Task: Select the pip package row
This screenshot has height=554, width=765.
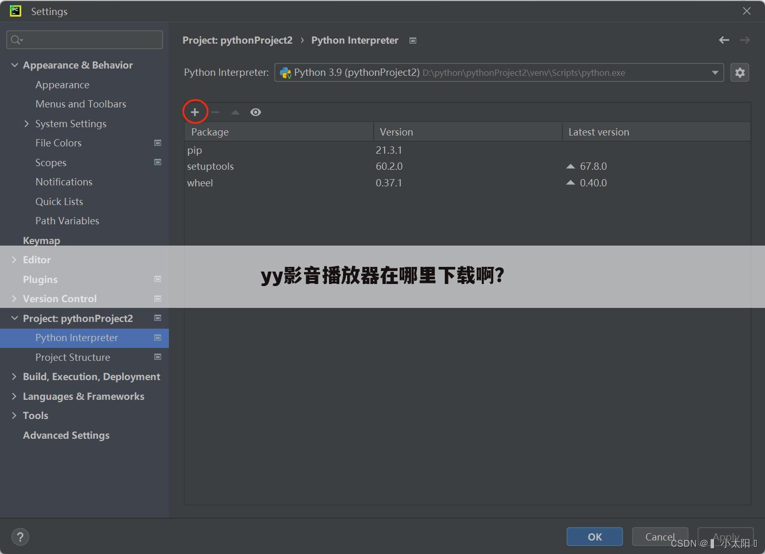Action: coord(467,150)
